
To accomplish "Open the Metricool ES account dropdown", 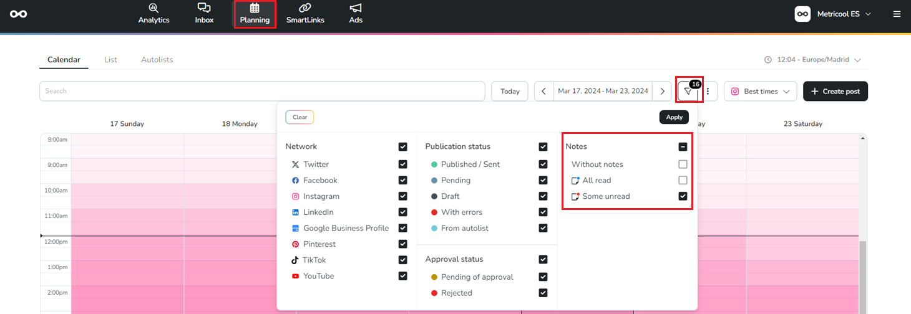I will 833,14.
